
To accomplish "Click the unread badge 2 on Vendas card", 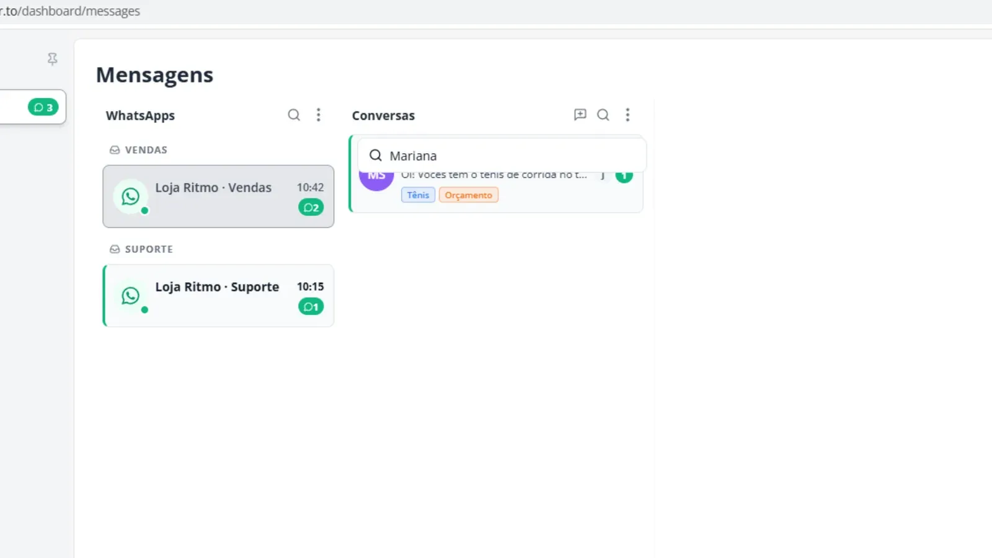I will point(311,208).
